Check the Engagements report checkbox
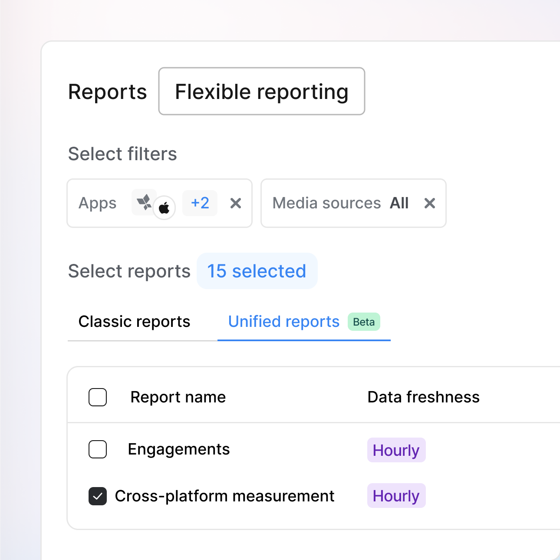This screenshot has width=560, height=560. click(x=97, y=450)
